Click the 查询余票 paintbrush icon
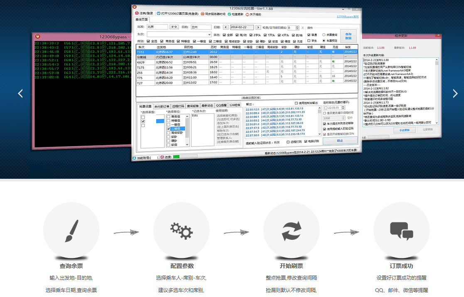Image resolution: width=464 pixels, height=297 pixels. pyautogui.click(x=71, y=231)
